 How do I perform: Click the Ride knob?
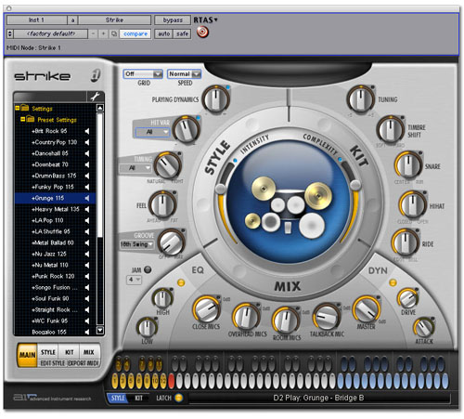pos(405,242)
